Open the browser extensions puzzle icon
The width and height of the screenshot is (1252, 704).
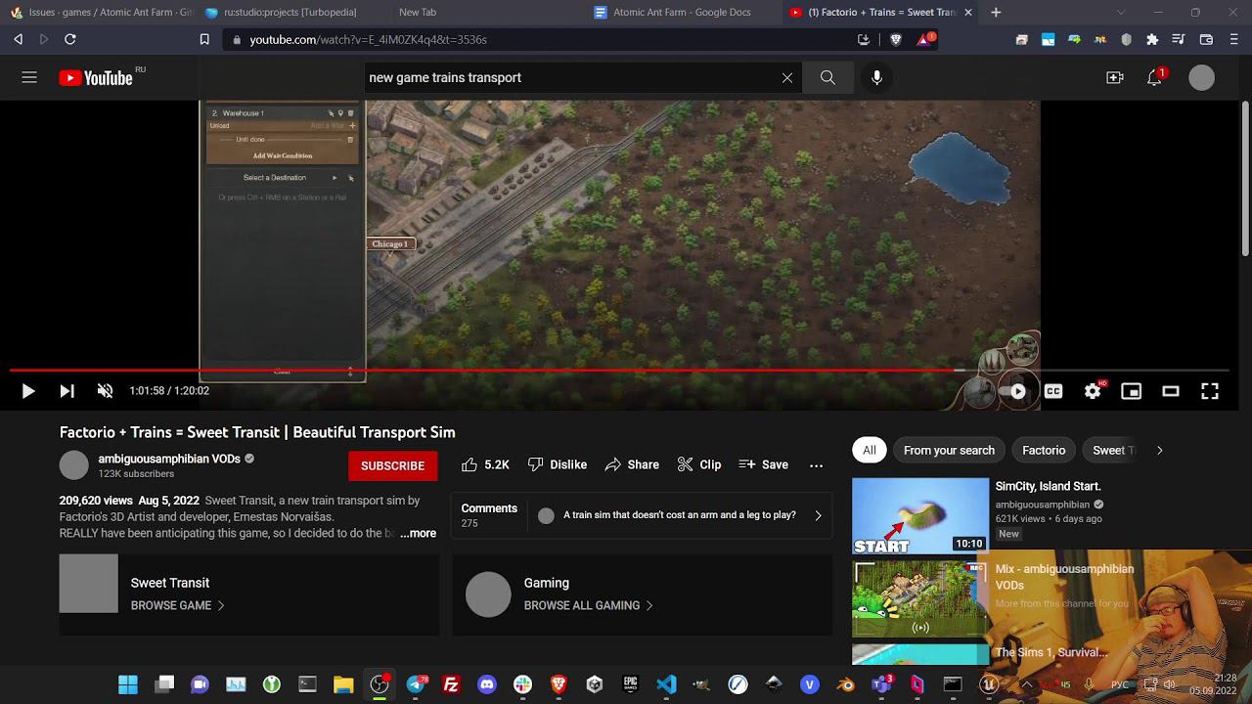1152,39
